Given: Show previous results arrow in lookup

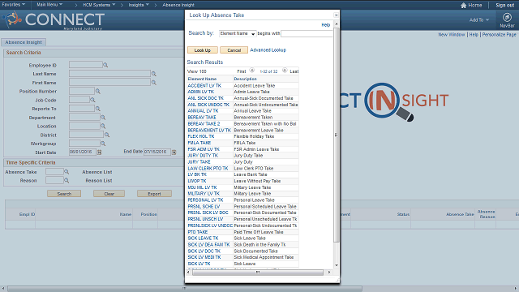Looking at the screenshot, I should [x=252, y=71].
